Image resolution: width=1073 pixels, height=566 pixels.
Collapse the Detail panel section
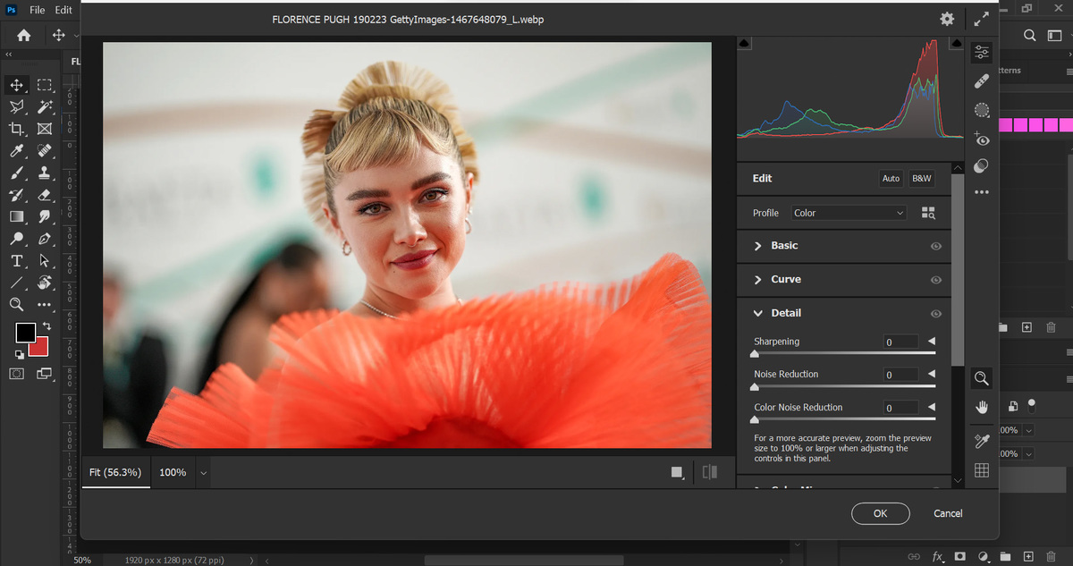point(758,314)
